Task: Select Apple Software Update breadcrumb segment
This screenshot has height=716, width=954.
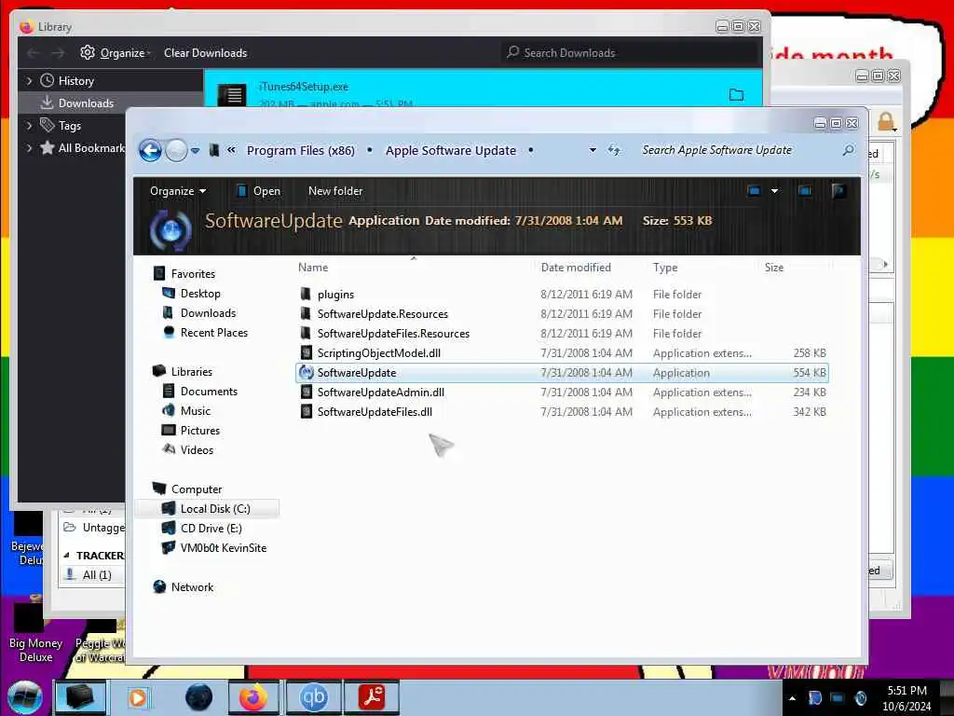Action: (451, 150)
